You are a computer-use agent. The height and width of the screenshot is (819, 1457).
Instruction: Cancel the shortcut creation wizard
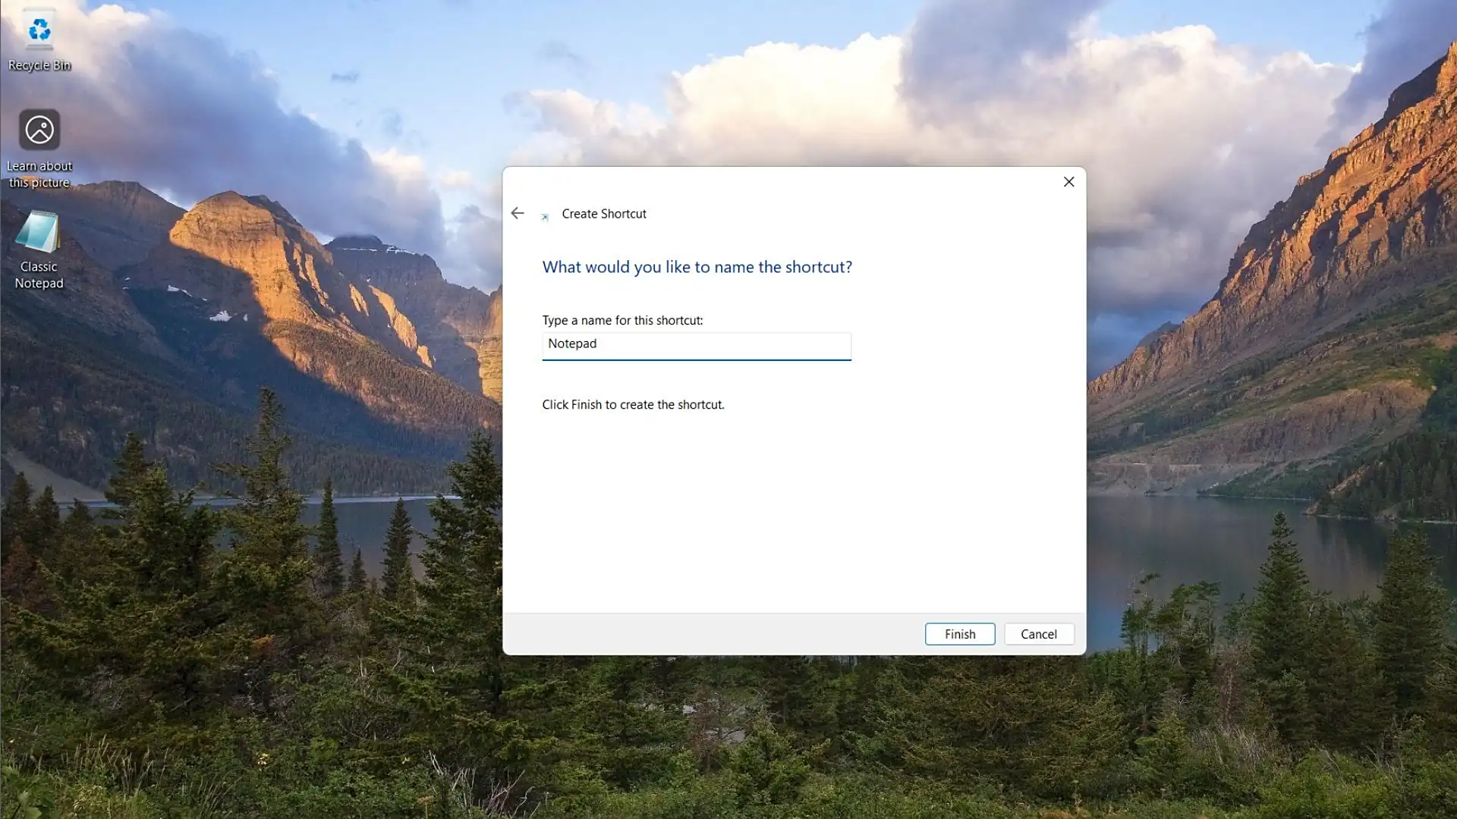click(x=1038, y=634)
